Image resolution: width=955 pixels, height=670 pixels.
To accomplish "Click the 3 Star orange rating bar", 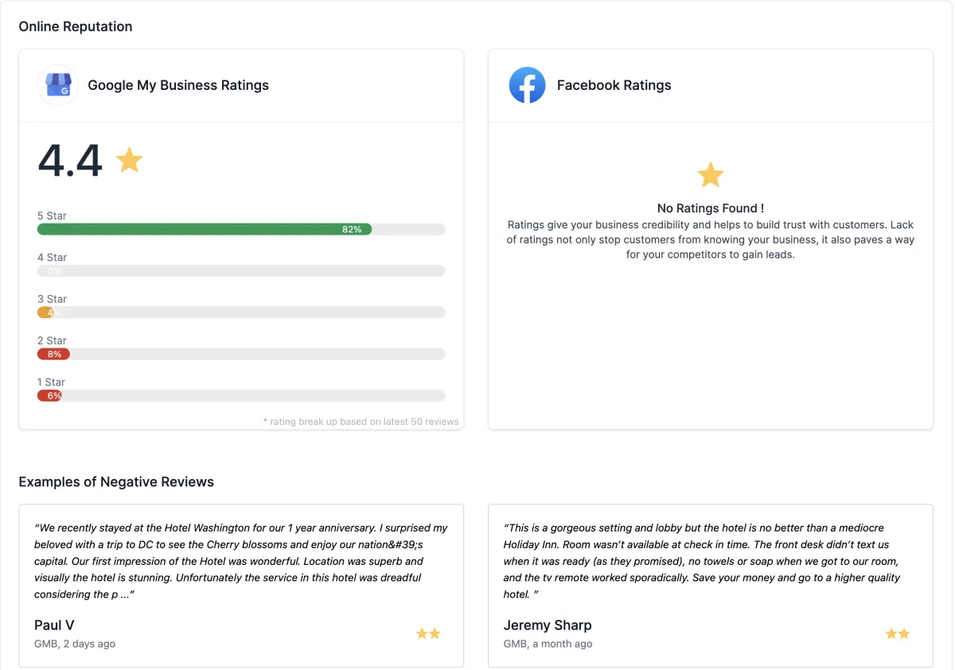I will 46,313.
